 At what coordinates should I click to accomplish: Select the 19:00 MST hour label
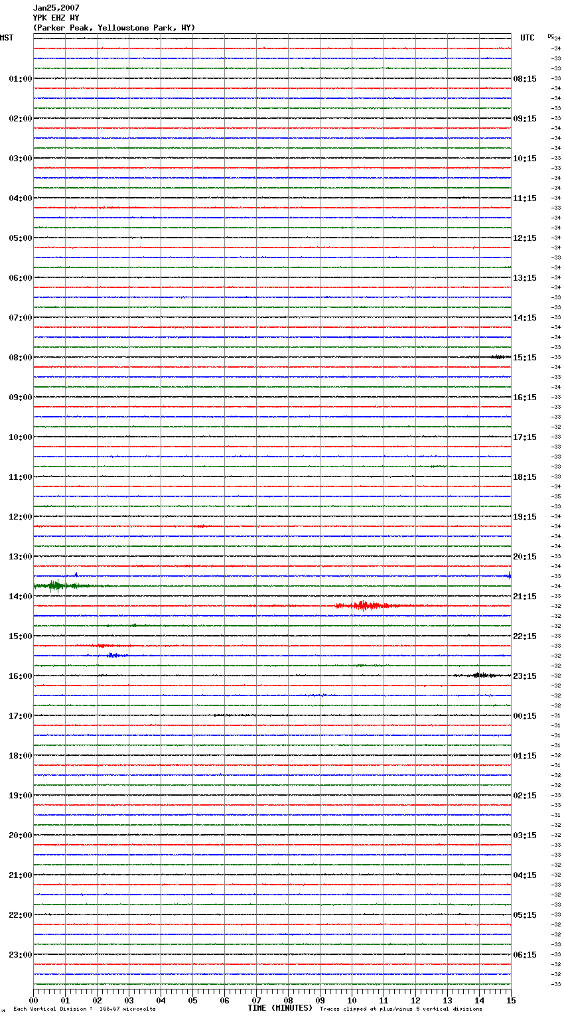pos(20,796)
